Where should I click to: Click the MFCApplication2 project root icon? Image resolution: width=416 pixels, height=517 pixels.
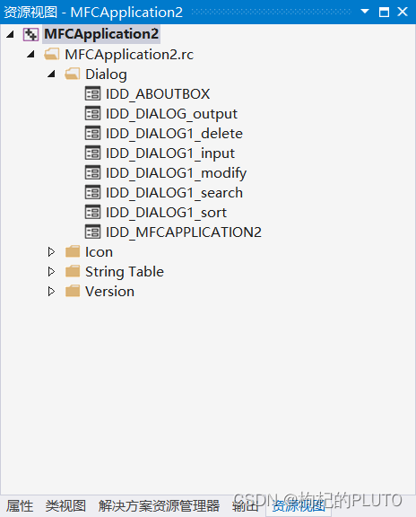point(30,34)
